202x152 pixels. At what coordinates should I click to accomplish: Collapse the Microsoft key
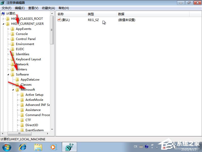pyautogui.click(x=13, y=90)
